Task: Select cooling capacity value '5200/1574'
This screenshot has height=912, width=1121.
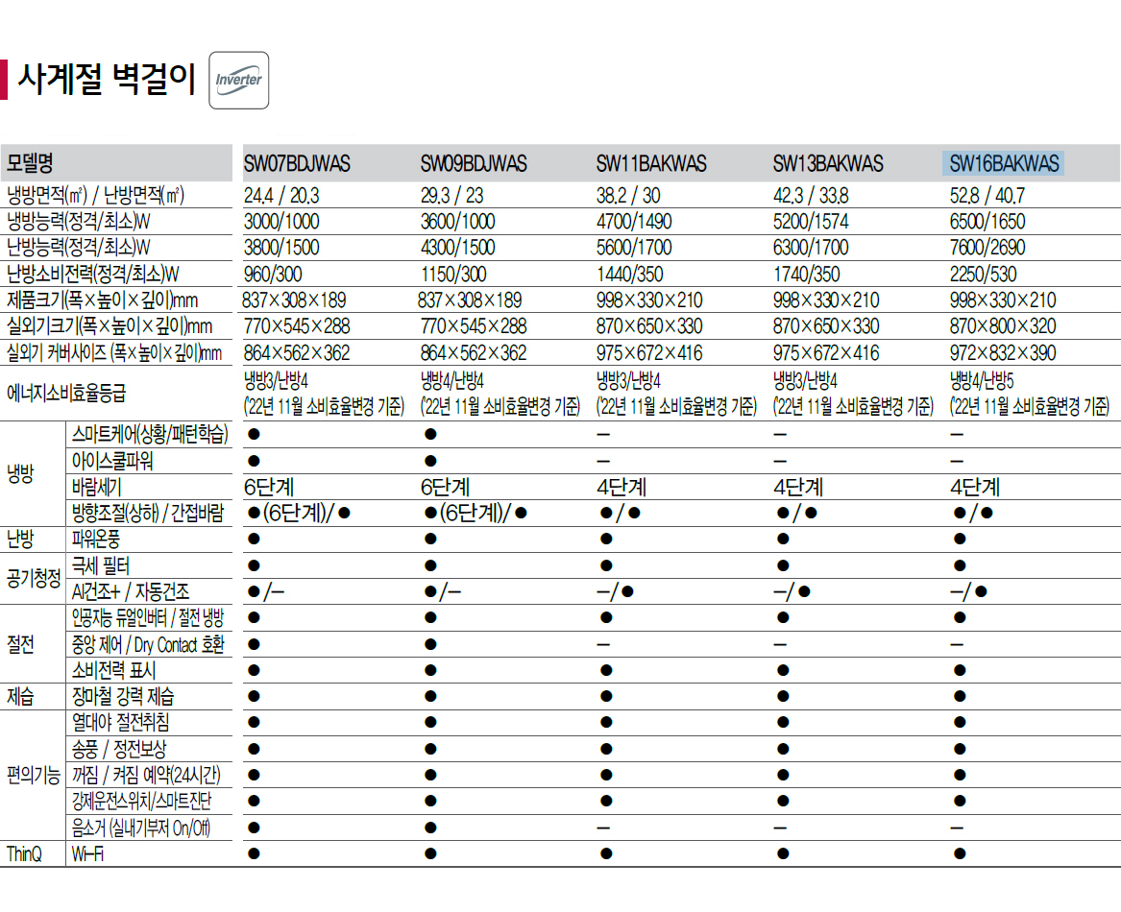Action: click(x=811, y=222)
